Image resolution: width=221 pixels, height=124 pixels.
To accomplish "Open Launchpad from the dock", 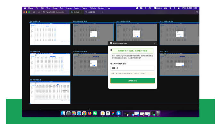I will pyautogui.click(x=74, y=113).
